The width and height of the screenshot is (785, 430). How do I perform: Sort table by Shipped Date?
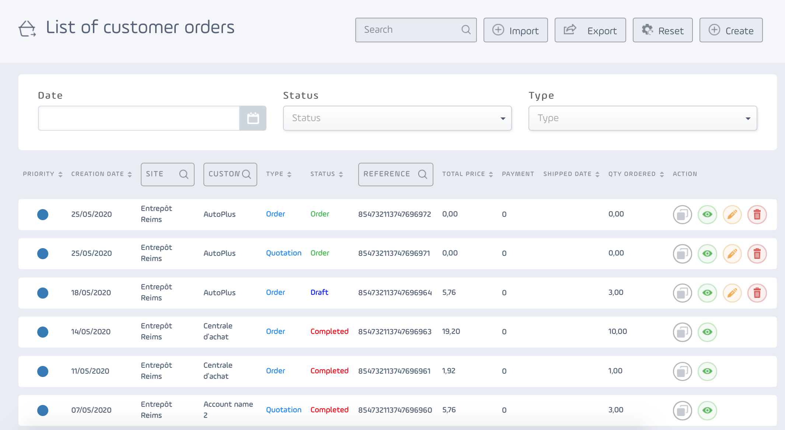571,174
